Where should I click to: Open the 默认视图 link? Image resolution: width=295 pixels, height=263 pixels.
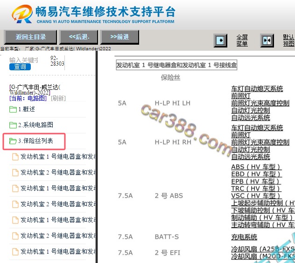pyautogui.click(x=289, y=40)
